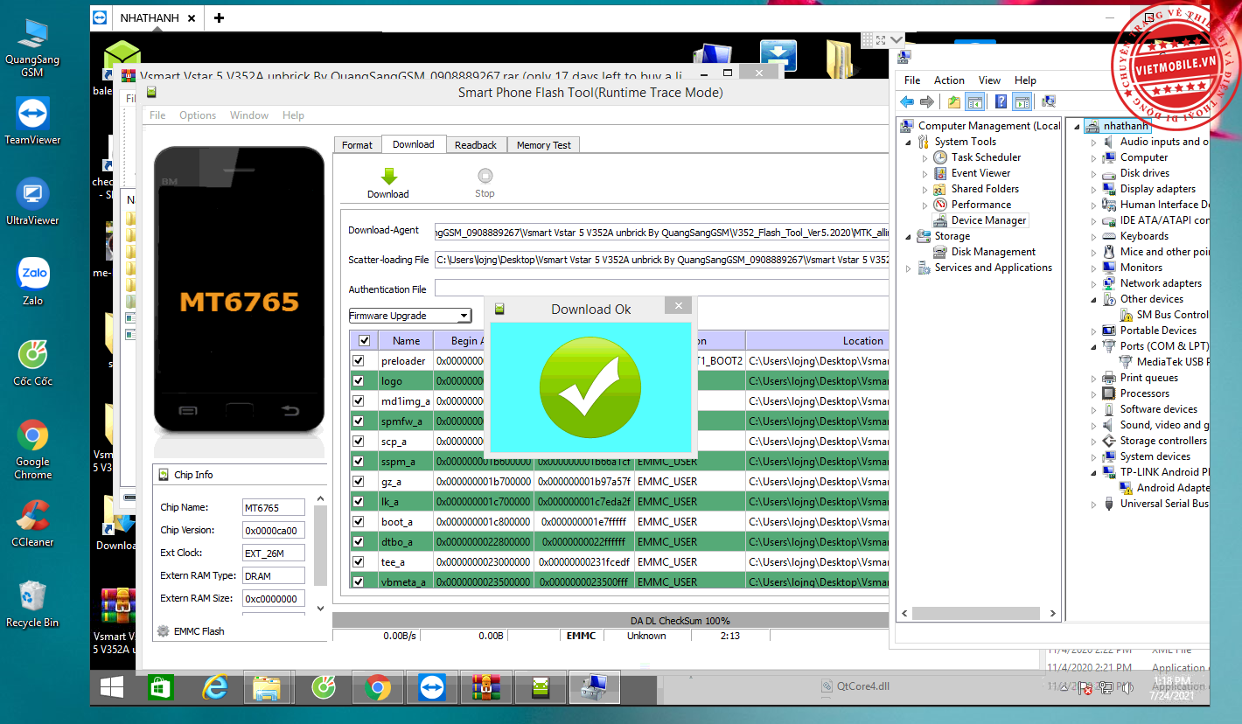Open the Firmware Upgrade mode dropdown
Image resolution: width=1242 pixels, height=724 pixels.
[x=410, y=316]
